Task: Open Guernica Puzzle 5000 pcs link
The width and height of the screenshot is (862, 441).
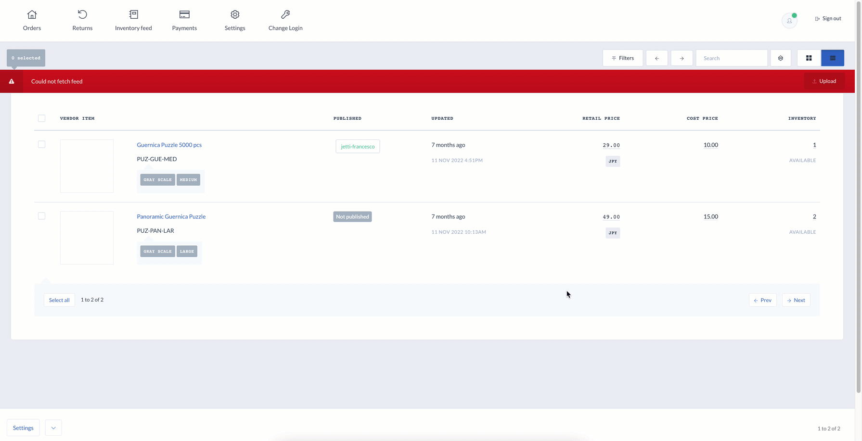Action: pyautogui.click(x=169, y=145)
